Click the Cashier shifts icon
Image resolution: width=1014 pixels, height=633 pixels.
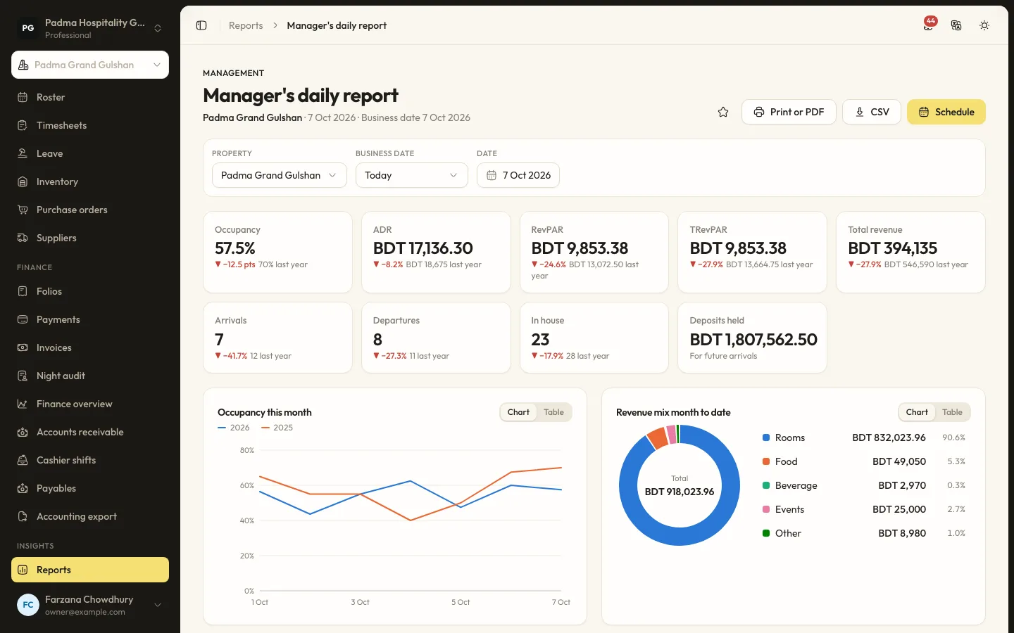click(23, 460)
